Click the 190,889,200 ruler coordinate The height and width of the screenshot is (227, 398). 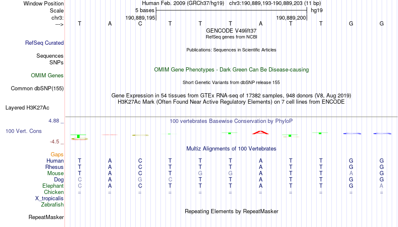pyautogui.click(x=291, y=18)
